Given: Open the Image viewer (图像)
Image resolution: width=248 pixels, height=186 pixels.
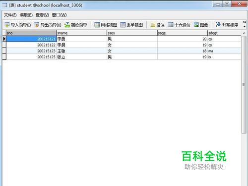Looking at the screenshot, I should coord(201,25).
